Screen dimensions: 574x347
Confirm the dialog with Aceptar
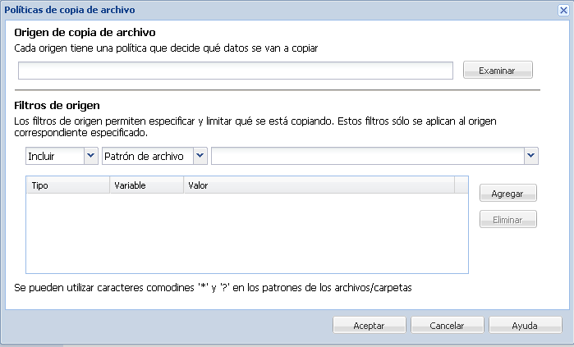pyautogui.click(x=369, y=325)
